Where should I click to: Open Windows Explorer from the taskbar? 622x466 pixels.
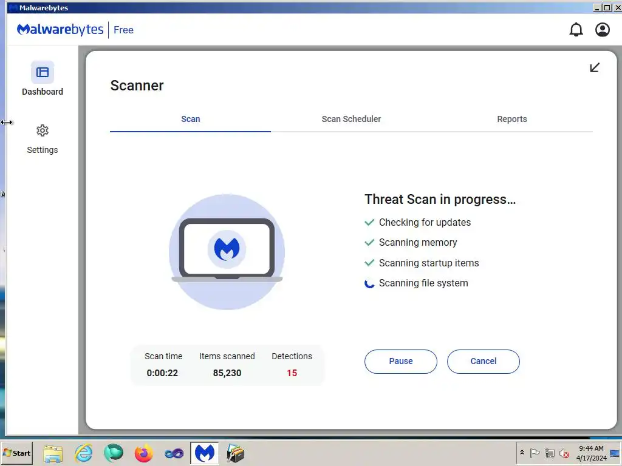tap(53, 453)
